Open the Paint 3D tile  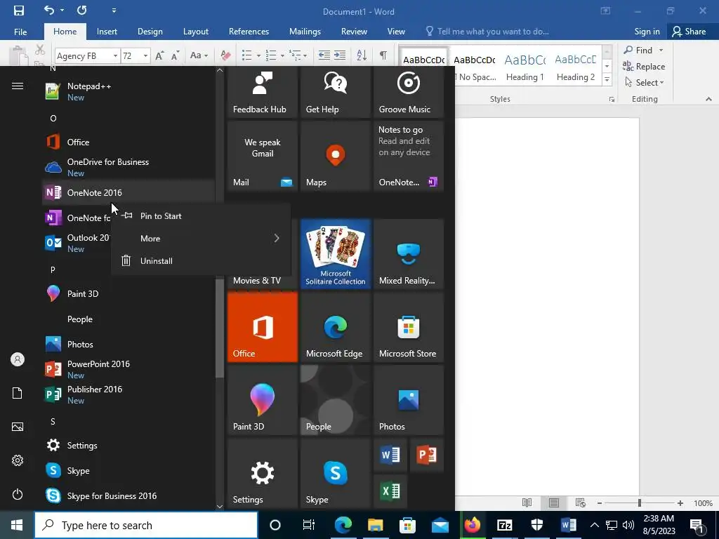pos(263,399)
